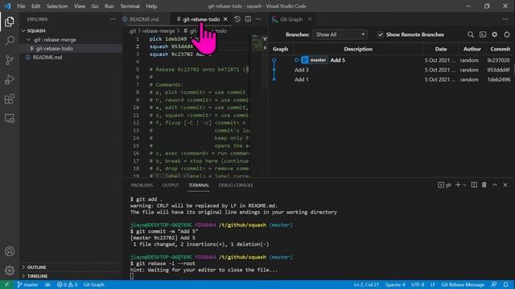This screenshot has width=515, height=289.
Task: Open errors and warnings count in status bar
Action: 67,284
